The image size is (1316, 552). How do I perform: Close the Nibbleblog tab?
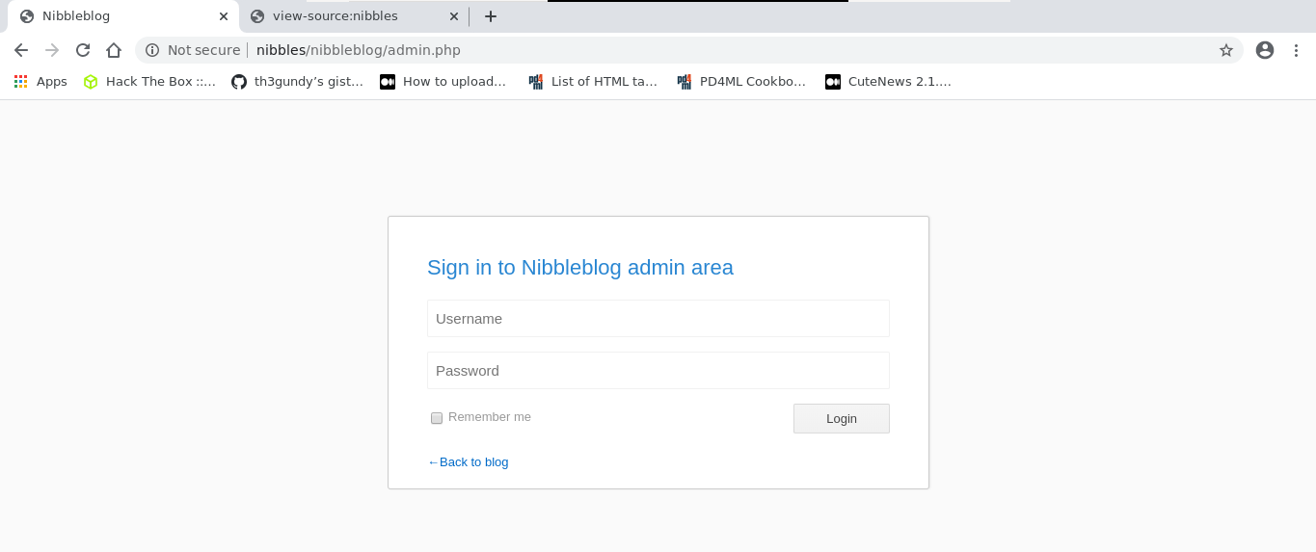pyautogui.click(x=224, y=16)
